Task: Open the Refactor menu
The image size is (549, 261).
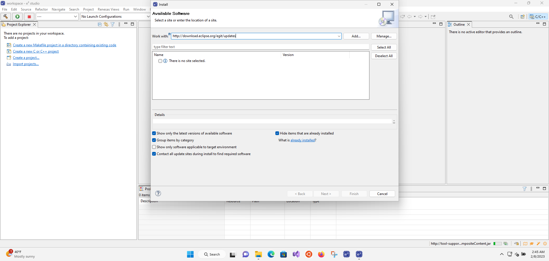Action: [x=41, y=9]
